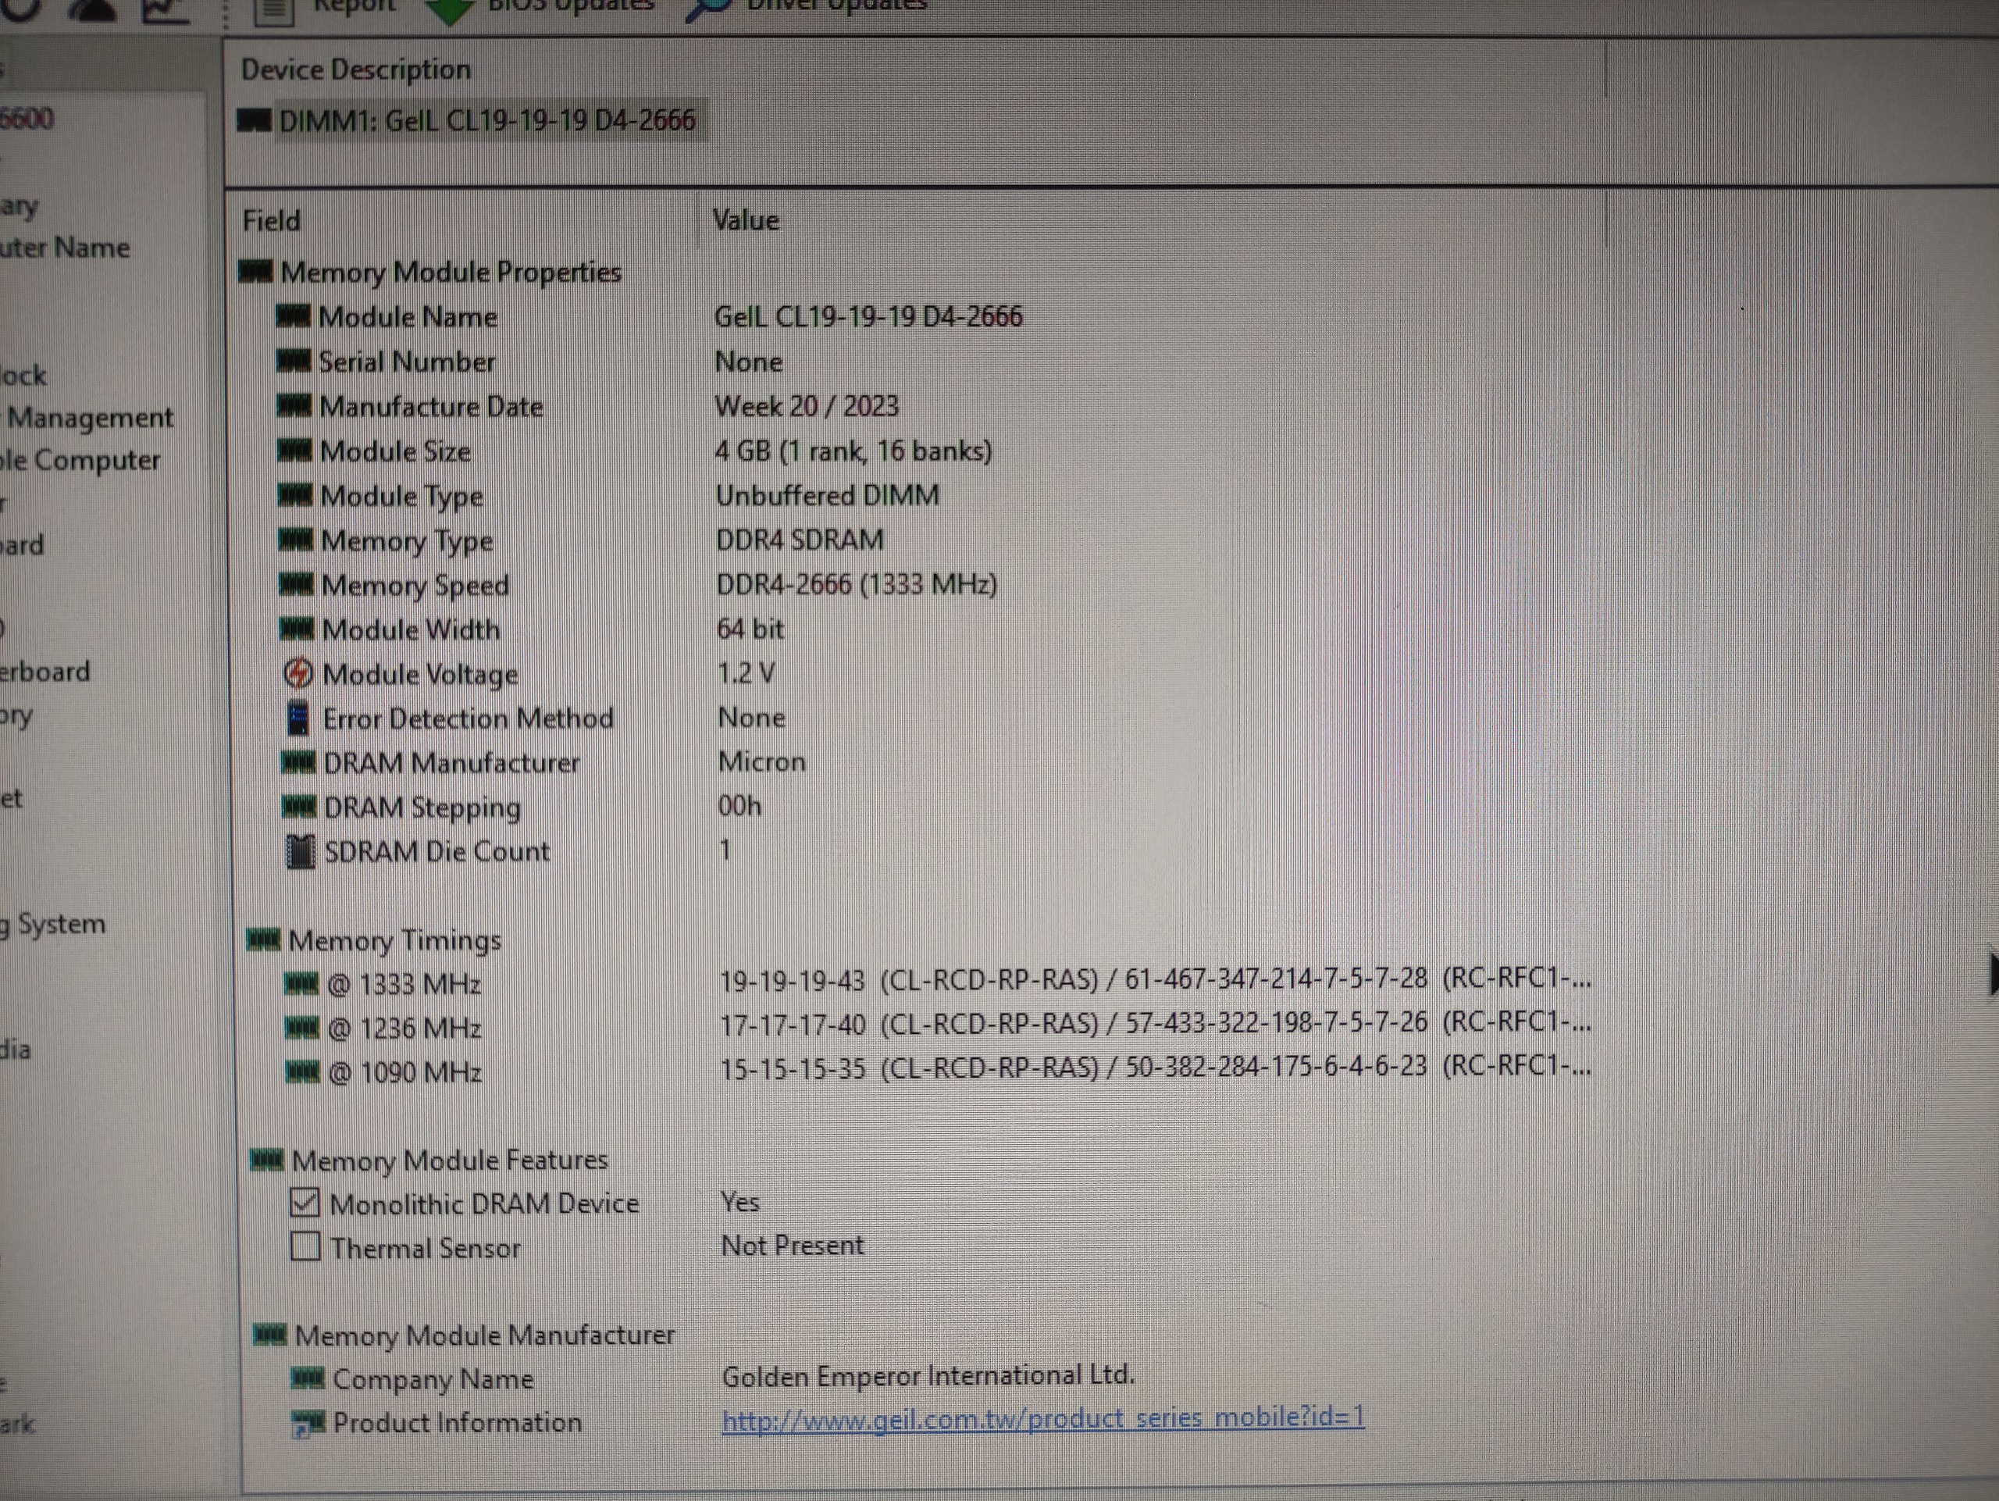Toggle Thermal Sensor checkbox
Viewport: 1999px width, 1501px height.
(x=305, y=1247)
